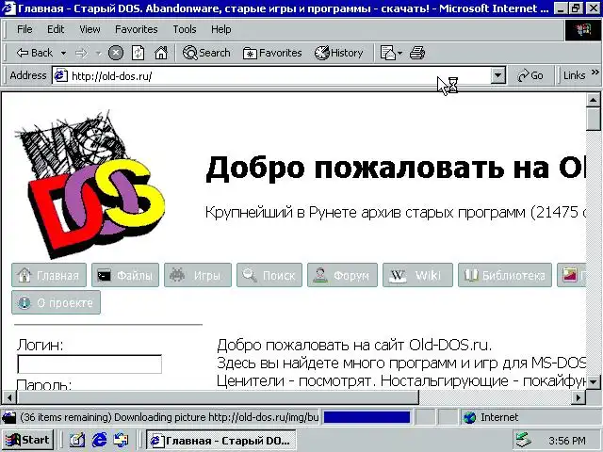Open the Файлы navigation button
The width and height of the screenshot is (603, 452).
tap(125, 275)
